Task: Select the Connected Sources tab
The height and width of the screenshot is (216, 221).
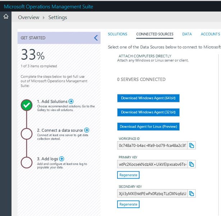Action: click(155, 34)
